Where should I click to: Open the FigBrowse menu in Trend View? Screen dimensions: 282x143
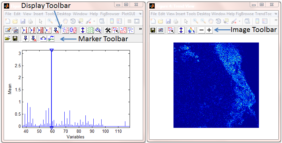(244, 14)
